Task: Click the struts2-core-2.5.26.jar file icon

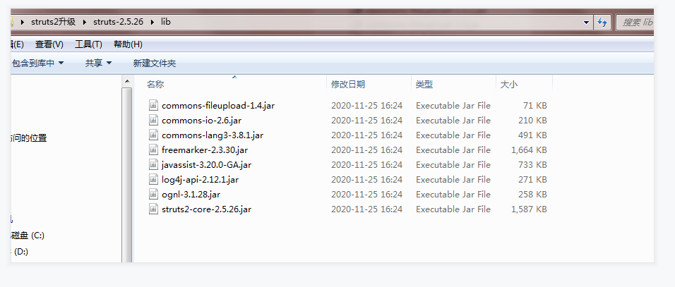Action: tap(154, 209)
